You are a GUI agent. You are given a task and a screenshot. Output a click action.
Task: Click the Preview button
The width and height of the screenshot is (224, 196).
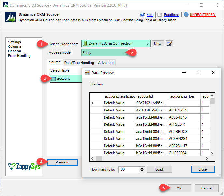point(62,162)
